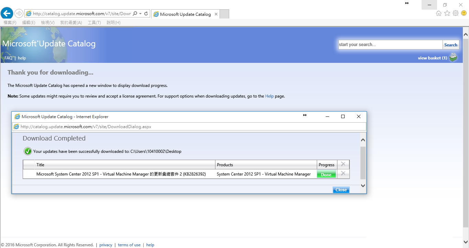Open the help link in header
Viewport: 469px width, 248px height.
tap(22, 58)
